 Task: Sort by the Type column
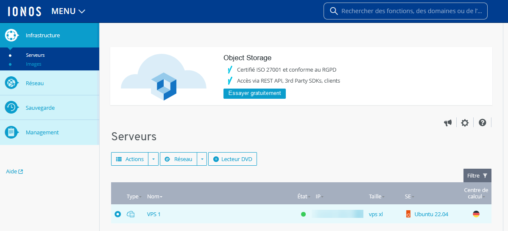pyautogui.click(x=134, y=196)
